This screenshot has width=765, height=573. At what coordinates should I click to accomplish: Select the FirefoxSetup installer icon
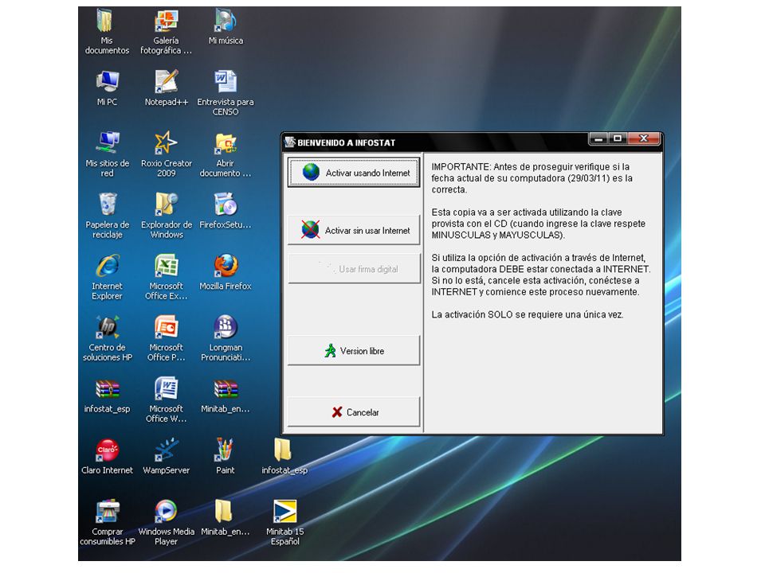pyautogui.click(x=226, y=211)
